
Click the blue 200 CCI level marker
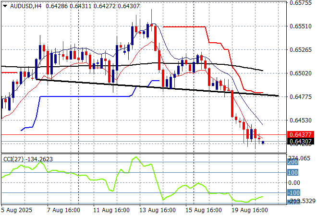point(293,163)
